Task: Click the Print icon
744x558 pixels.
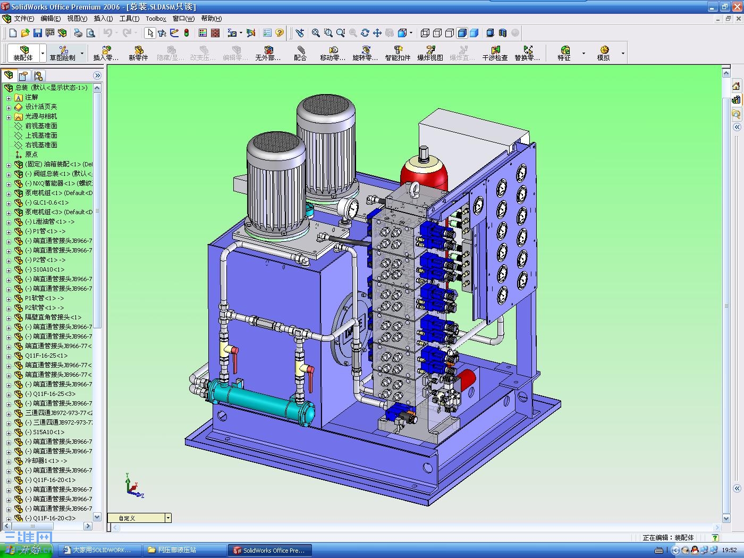Action: point(78,33)
